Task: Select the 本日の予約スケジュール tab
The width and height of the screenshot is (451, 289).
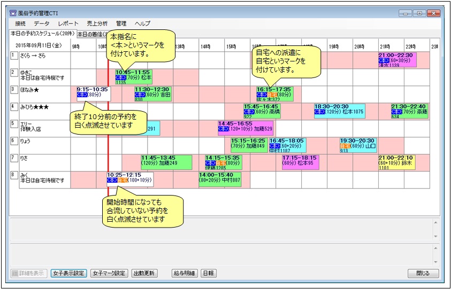Action: [43, 33]
